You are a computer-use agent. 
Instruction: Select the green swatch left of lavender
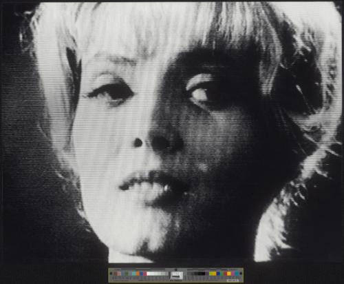pyautogui.click(x=127, y=274)
